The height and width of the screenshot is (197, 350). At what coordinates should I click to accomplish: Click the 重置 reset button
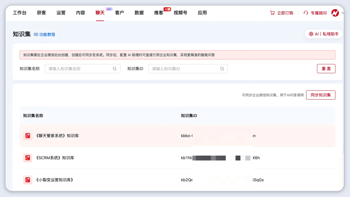pos(326,68)
